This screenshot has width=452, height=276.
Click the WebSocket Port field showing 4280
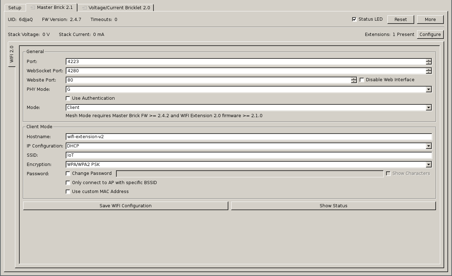245,71
